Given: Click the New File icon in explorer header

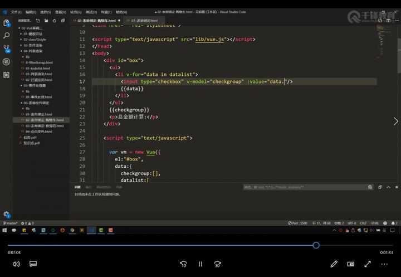Looking at the screenshot, I should click(38, 21).
